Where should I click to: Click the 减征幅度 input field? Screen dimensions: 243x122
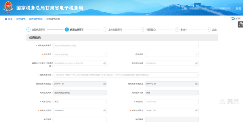[x=172, y=119]
